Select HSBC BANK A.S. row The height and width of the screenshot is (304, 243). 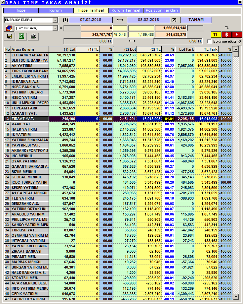click(118, 87)
